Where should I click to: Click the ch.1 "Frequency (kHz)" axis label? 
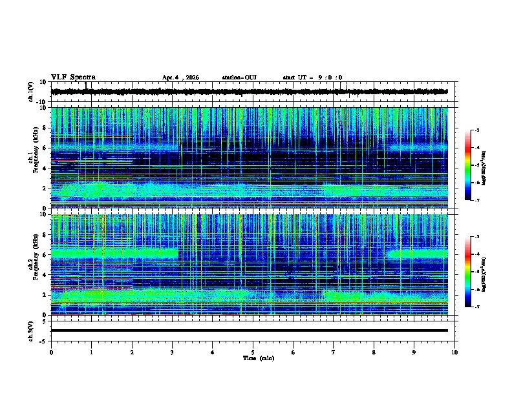36,150
